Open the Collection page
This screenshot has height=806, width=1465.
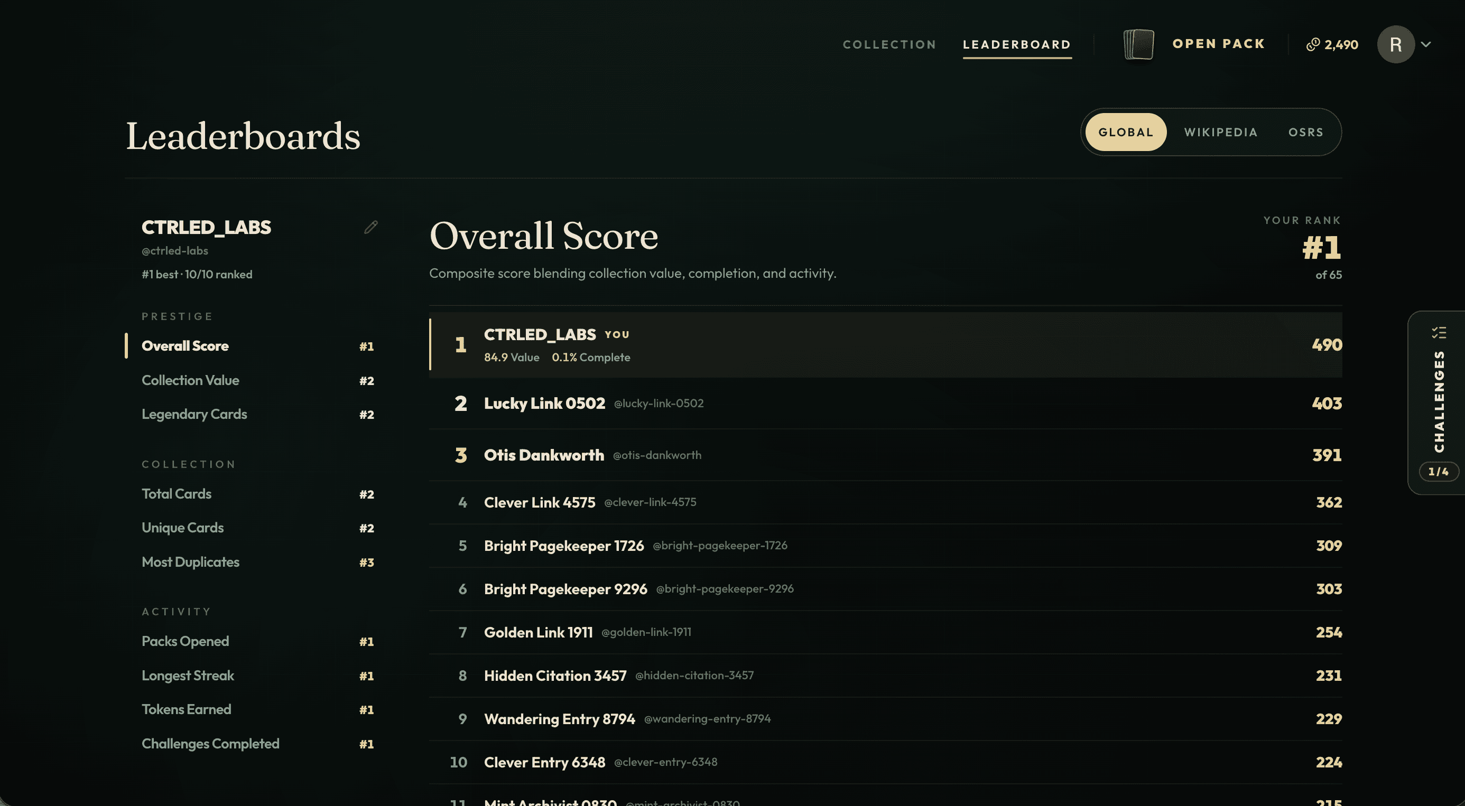889,44
